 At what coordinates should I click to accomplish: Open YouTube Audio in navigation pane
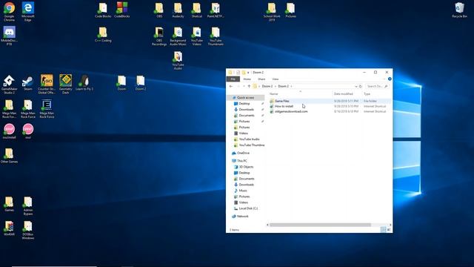249,139
